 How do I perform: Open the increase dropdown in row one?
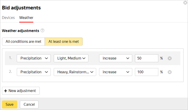tap(116, 58)
